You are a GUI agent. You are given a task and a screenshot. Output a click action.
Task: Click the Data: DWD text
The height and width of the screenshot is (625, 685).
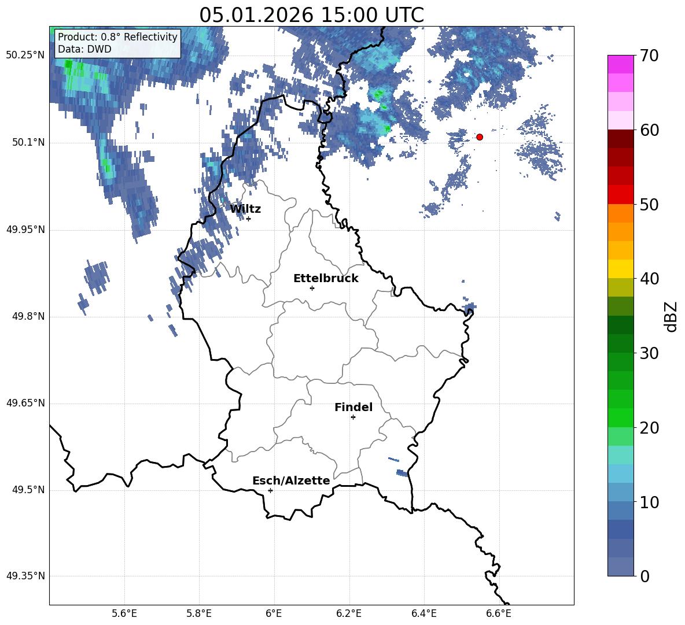click(84, 49)
